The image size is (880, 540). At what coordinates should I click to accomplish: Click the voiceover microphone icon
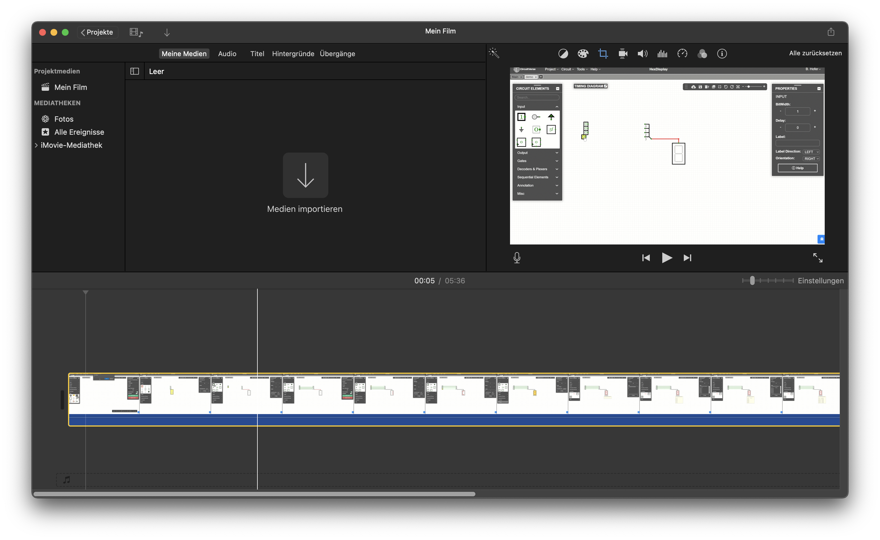pyautogui.click(x=517, y=258)
